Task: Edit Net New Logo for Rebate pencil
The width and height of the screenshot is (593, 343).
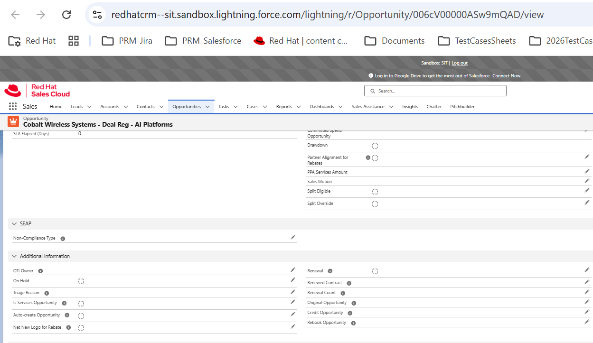Action: click(x=293, y=326)
